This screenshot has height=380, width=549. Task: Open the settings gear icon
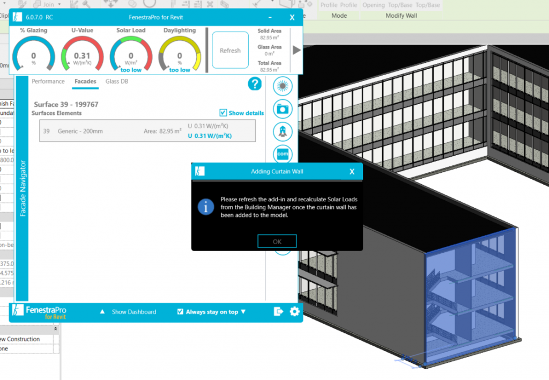click(294, 311)
